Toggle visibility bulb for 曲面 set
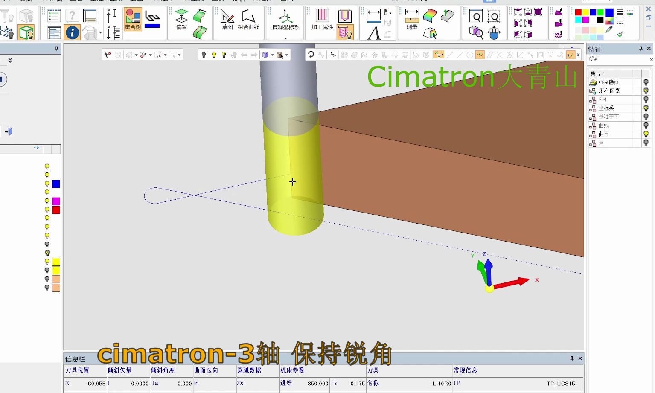 (x=646, y=134)
